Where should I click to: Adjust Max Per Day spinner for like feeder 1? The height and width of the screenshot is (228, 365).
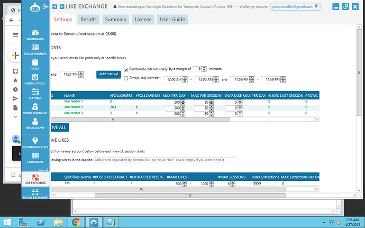click(x=182, y=102)
